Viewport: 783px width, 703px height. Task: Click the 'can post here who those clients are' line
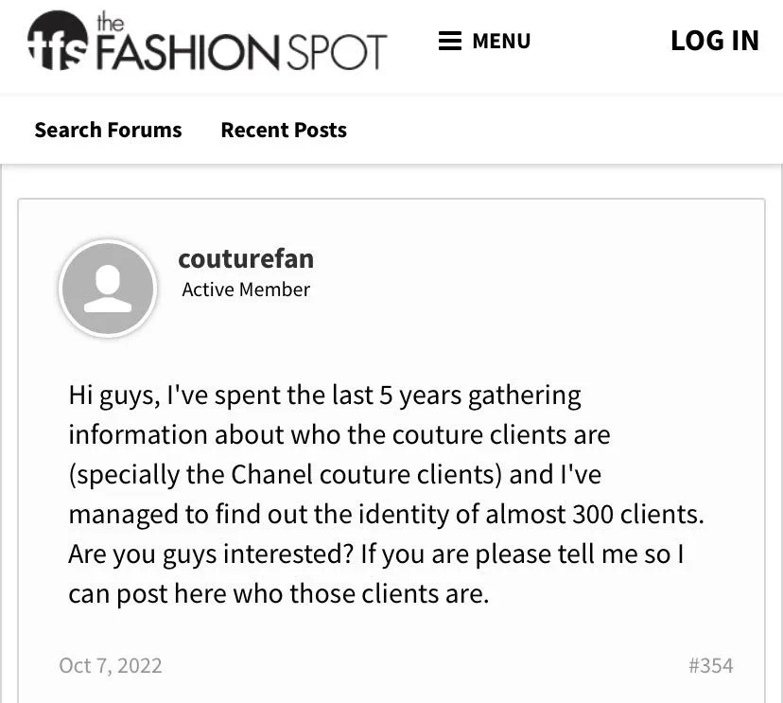[x=279, y=594]
